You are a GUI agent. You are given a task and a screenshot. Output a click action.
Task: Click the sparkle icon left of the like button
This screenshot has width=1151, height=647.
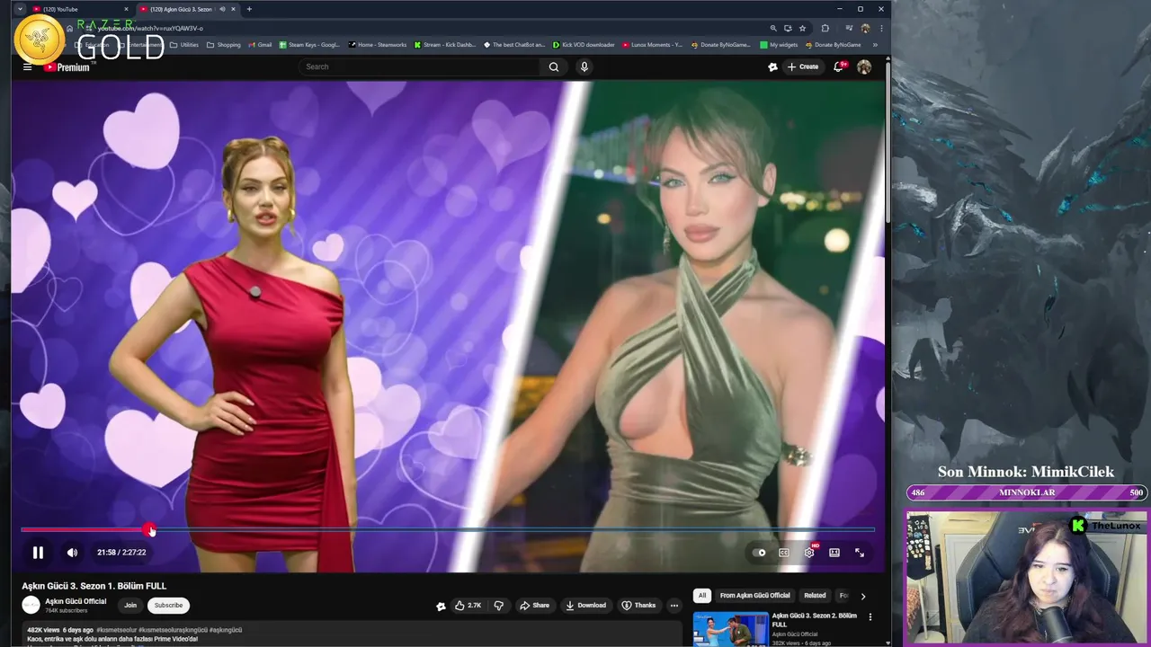click(x=441, y=607)
